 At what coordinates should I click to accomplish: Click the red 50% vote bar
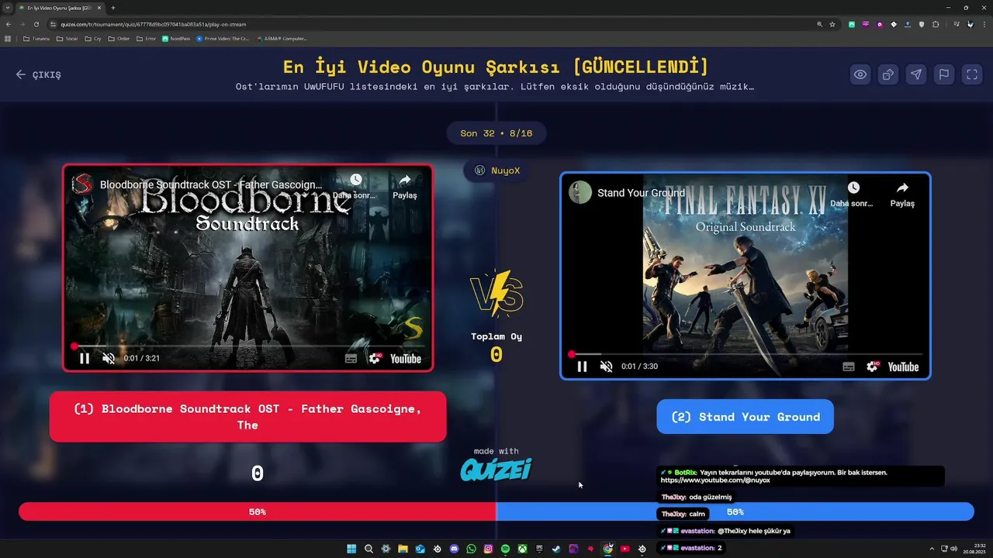point(257,511)
